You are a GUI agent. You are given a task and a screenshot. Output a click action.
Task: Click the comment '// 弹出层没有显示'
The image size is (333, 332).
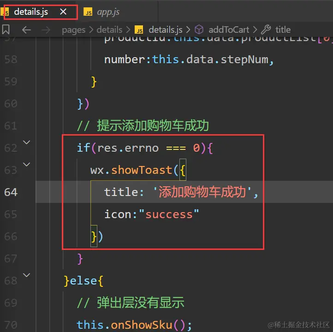click(131, 302)
